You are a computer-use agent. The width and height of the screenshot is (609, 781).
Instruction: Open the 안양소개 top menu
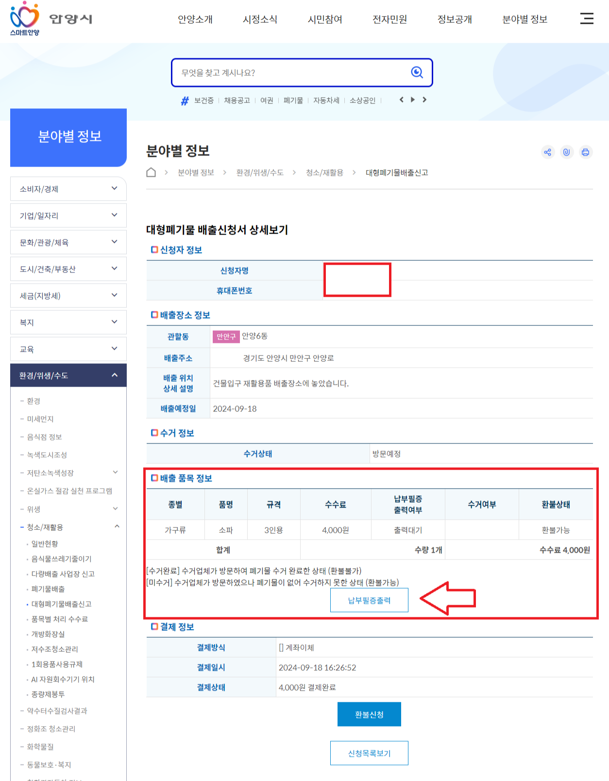click(195, 19)
